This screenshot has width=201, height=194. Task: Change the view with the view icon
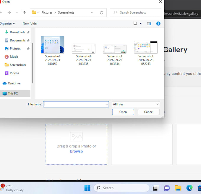(135, 23)
